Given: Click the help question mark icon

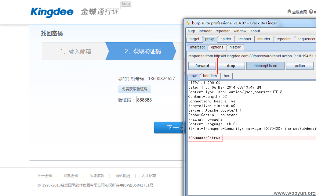Looking at the screenshot, I should [x=311, y=12].
